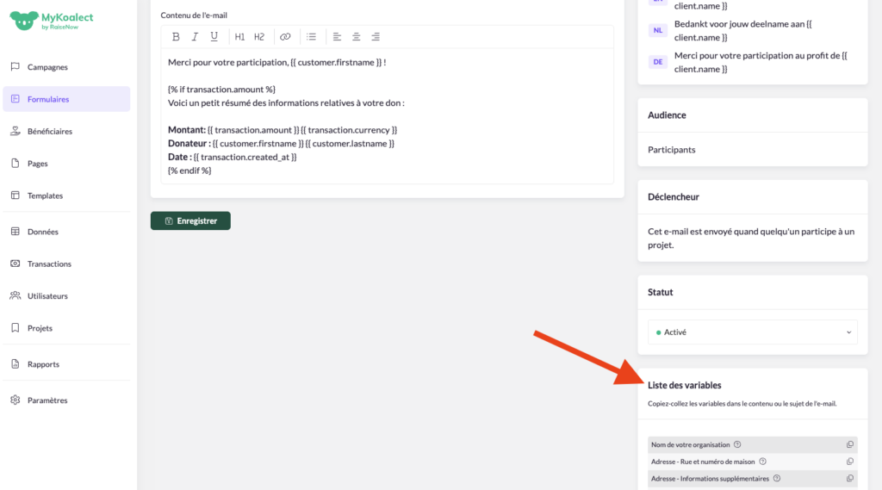
Task: Apply H1 heading style
Action: pyautogui.click(x=240, y=37)
